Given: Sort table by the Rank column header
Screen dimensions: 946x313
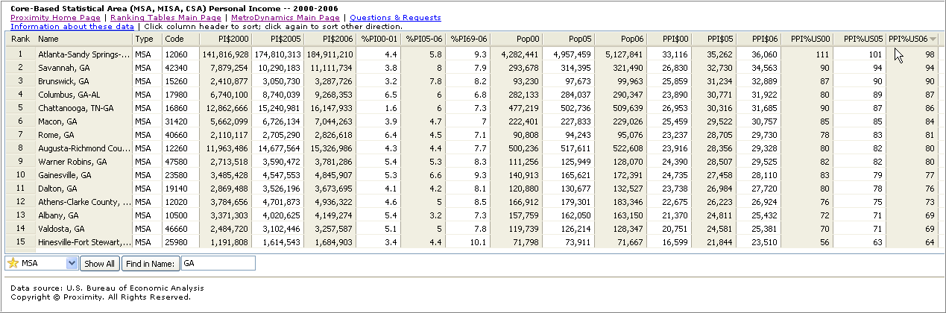Looking at the screenshot, I should [x=20, y=39].
